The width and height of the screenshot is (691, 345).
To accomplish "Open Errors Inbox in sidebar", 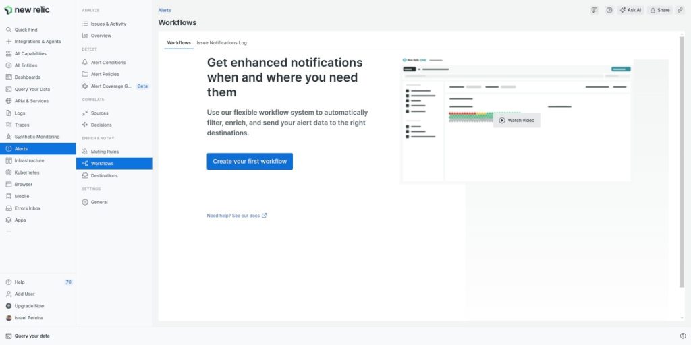I will (x=28, y=208).
